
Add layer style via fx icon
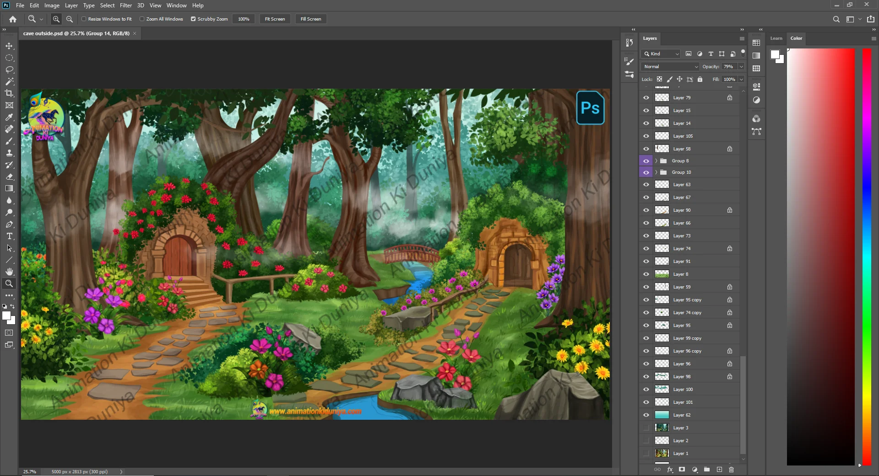[670, 470]
